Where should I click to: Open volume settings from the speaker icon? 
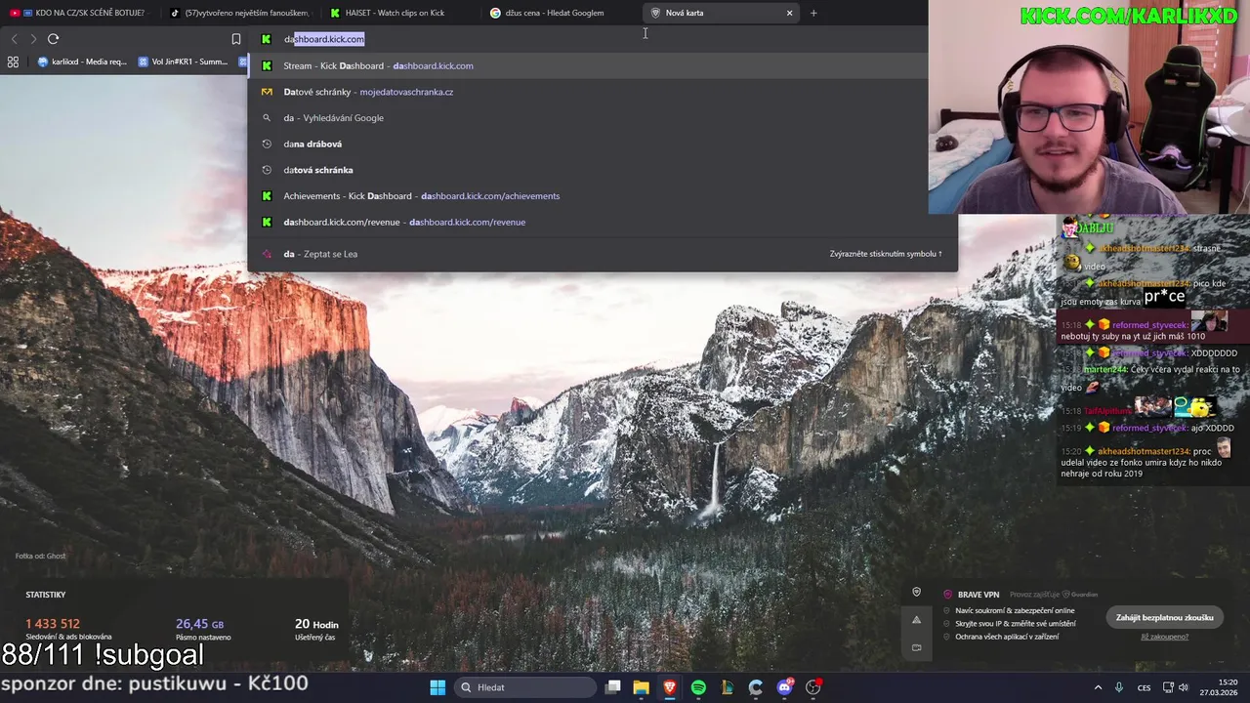pyautogui.click(x=1183, y=687)
